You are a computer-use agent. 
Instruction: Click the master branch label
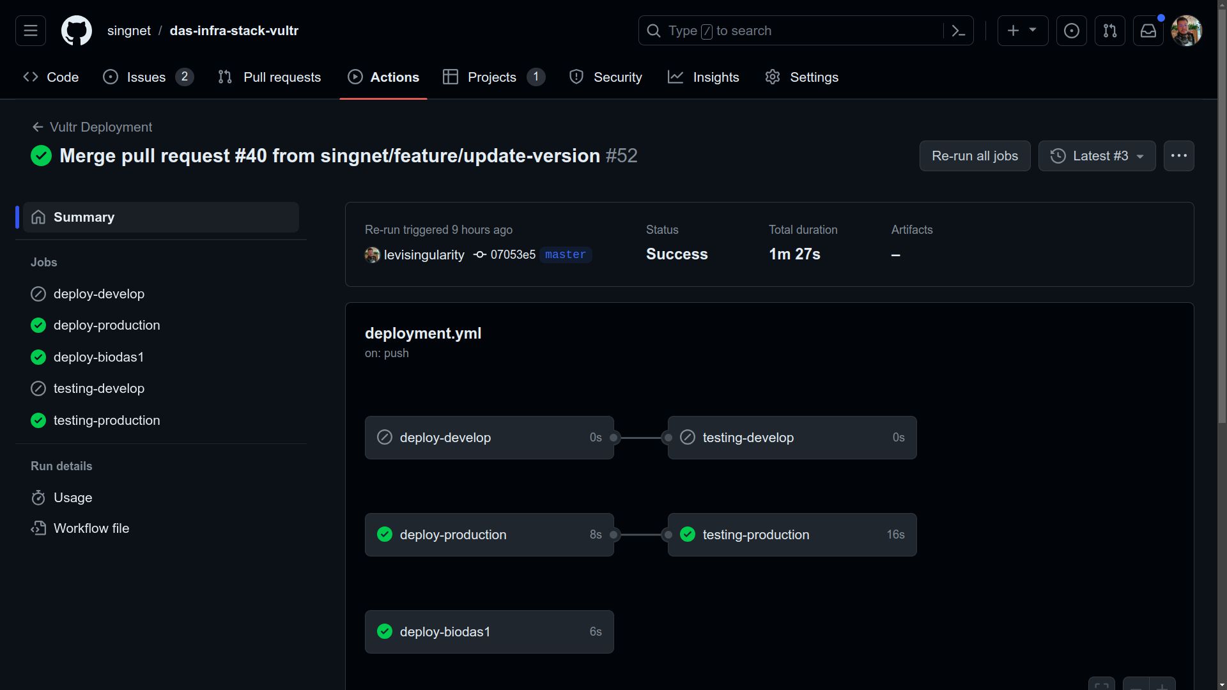tap(566, 255)
